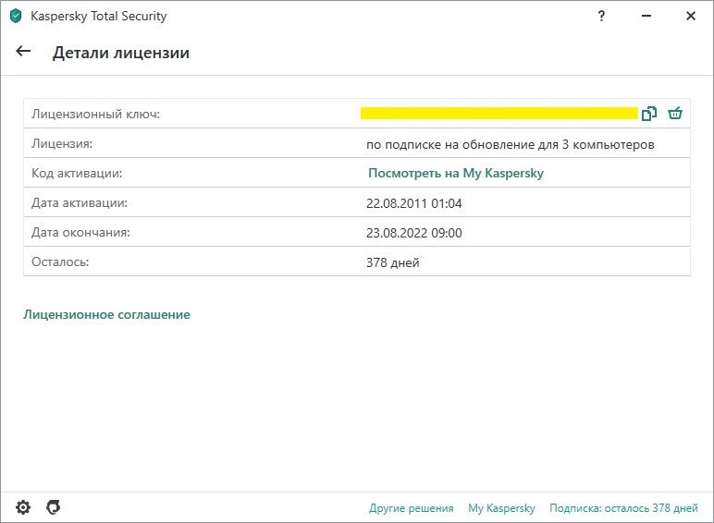This screenshot has height=523, width=714.
Task: Close the Kaspersky Total Security window
Action: pos(690,16)
